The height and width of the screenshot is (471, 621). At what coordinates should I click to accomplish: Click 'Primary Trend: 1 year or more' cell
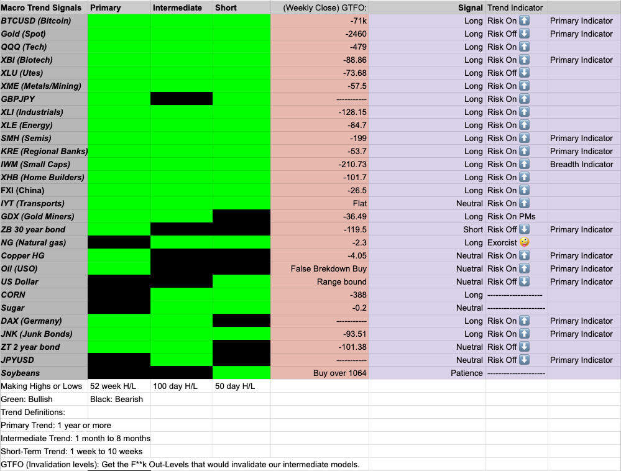pos(56,426)
